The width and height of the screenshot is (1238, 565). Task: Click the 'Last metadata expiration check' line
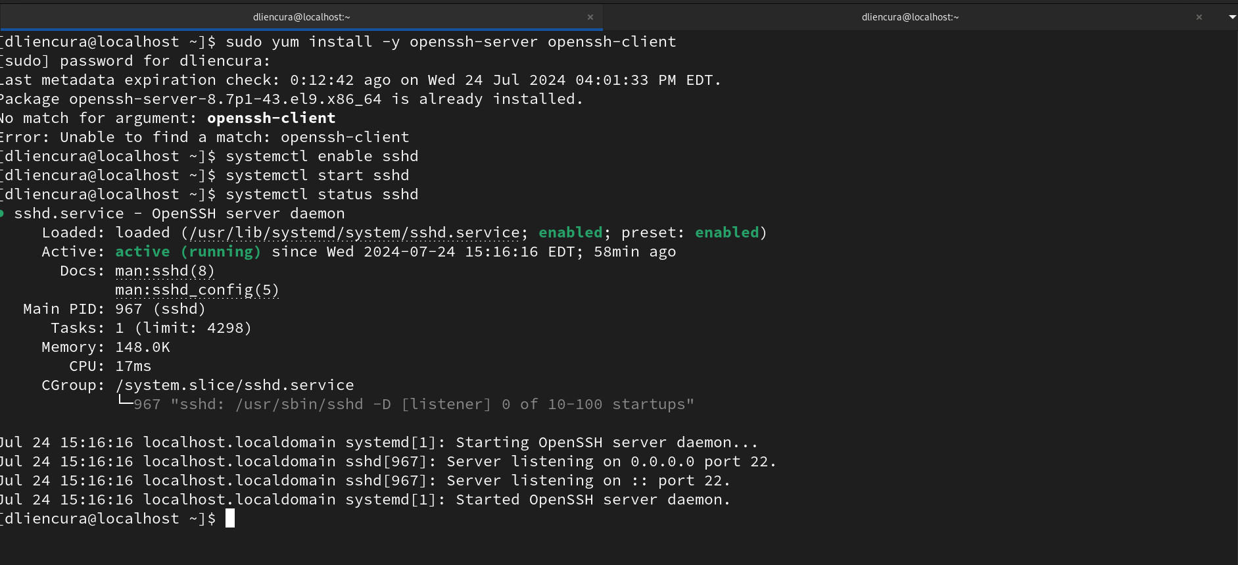coord(360,80)
